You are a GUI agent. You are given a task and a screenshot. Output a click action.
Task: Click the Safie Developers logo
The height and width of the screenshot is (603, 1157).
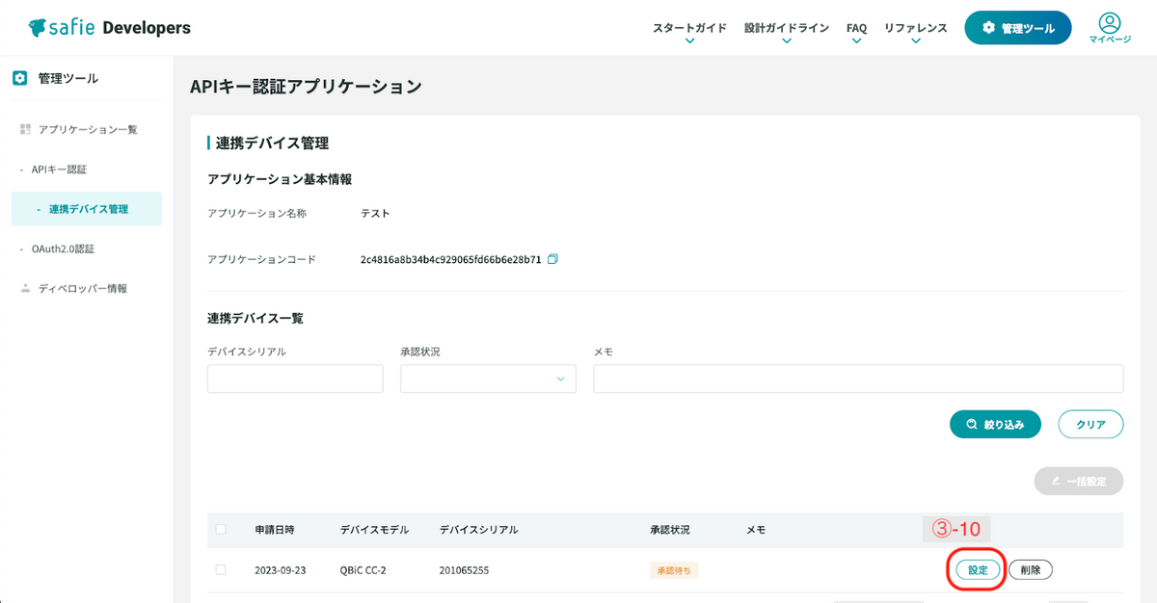pyautogui.click(x=109, y=28)
